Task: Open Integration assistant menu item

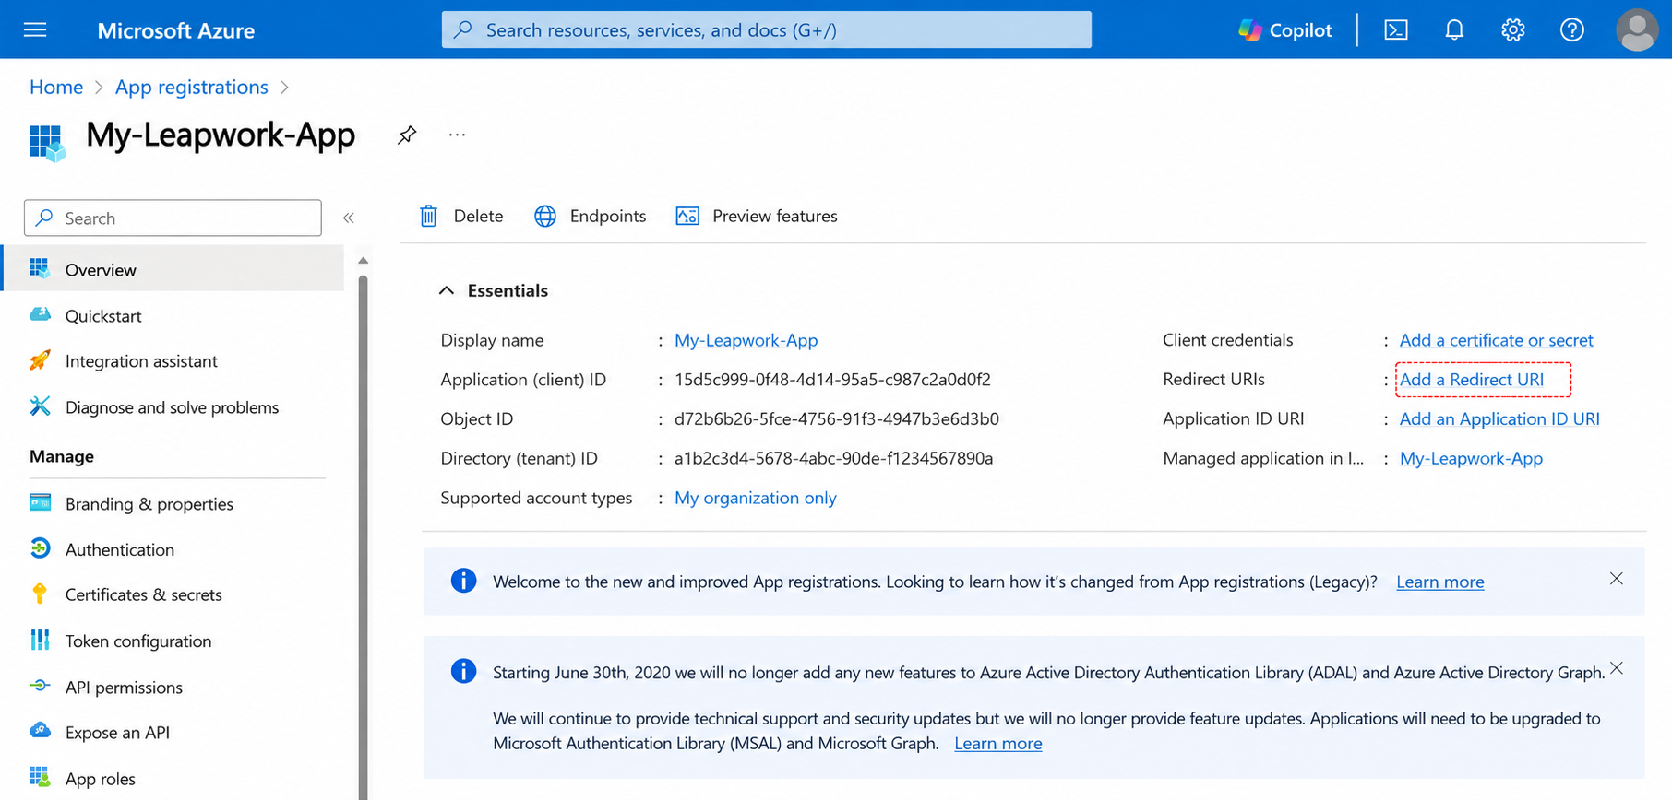Action: click(141, 361)
